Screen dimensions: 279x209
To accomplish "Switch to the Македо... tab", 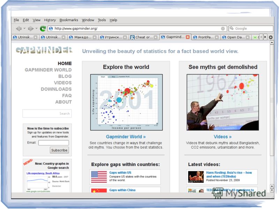I will click(83, 37).
